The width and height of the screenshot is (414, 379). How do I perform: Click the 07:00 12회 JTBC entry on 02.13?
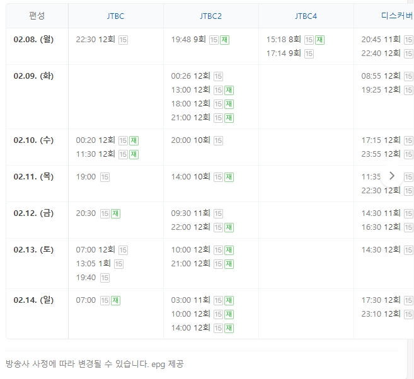click(95, 250)
